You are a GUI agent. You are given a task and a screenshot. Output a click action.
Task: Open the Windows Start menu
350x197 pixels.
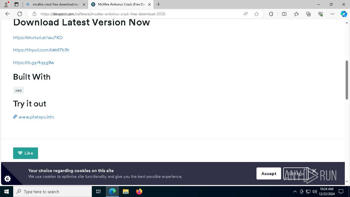coord(7,192)
